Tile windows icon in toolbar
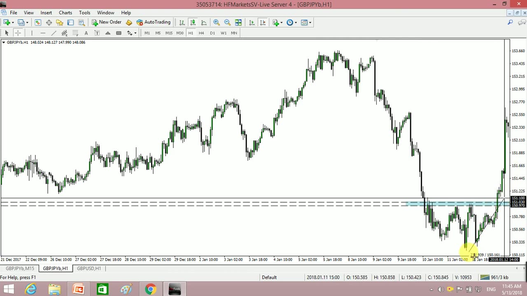The width and height of the screenshot is (527, 296). (x=238, y=22)
